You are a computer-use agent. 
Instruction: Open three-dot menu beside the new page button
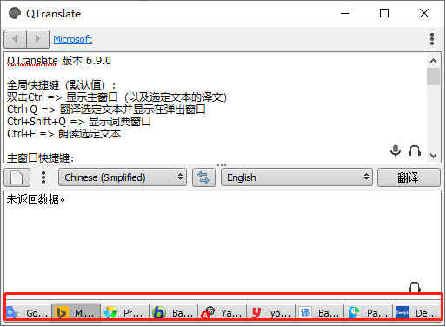[43, 177]
